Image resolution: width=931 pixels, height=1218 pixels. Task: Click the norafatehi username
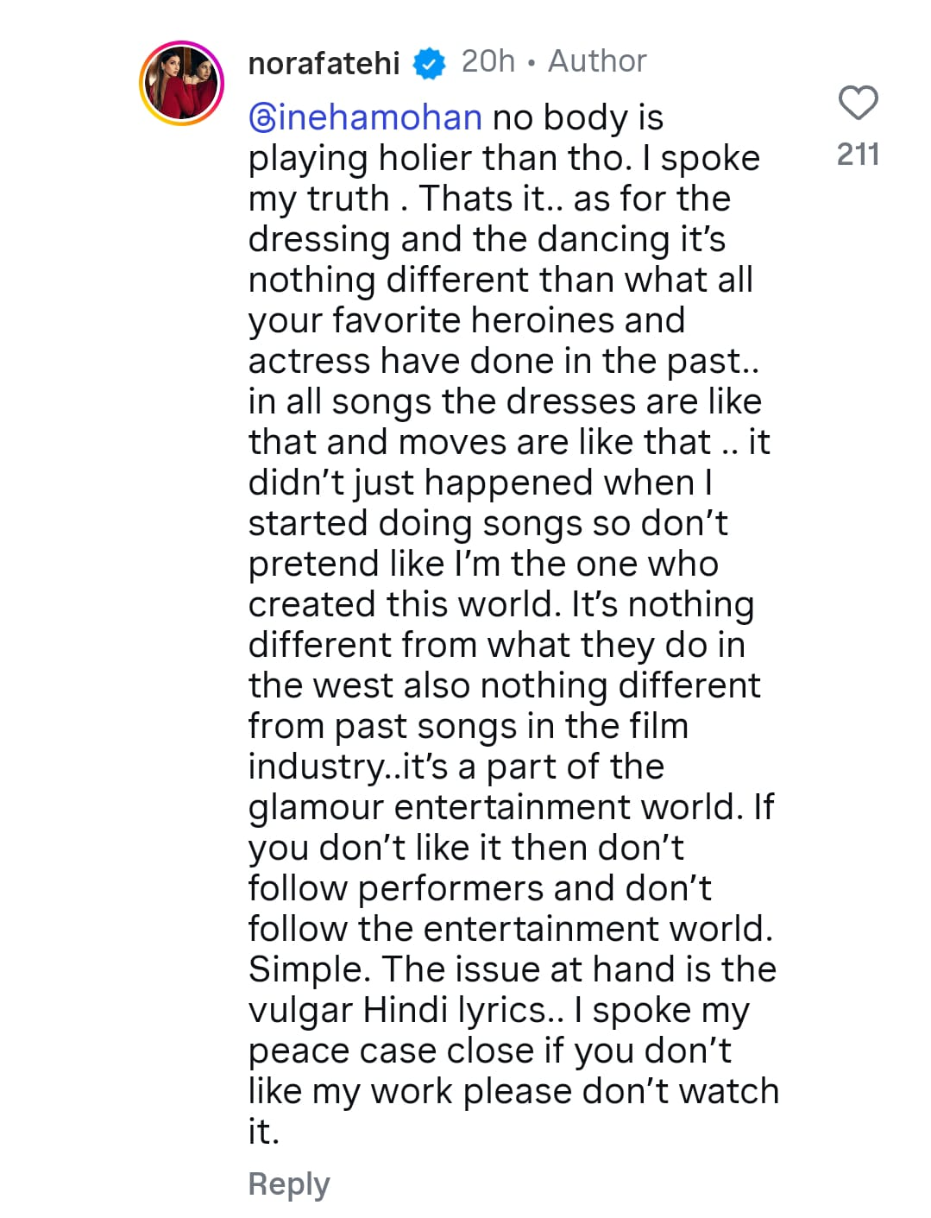pyautogui.click(x=324, y=60)
